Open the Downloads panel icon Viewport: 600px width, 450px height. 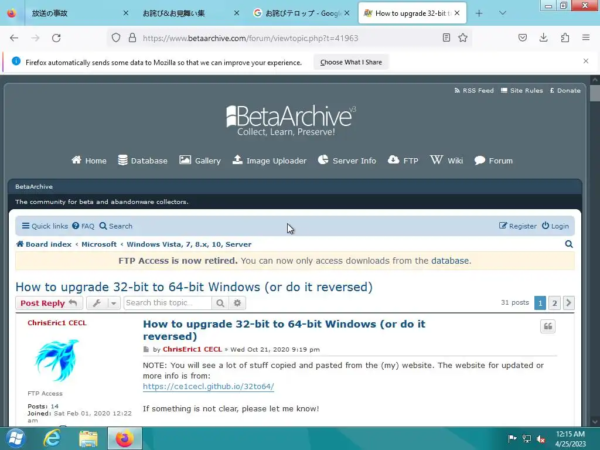[543, 37]
